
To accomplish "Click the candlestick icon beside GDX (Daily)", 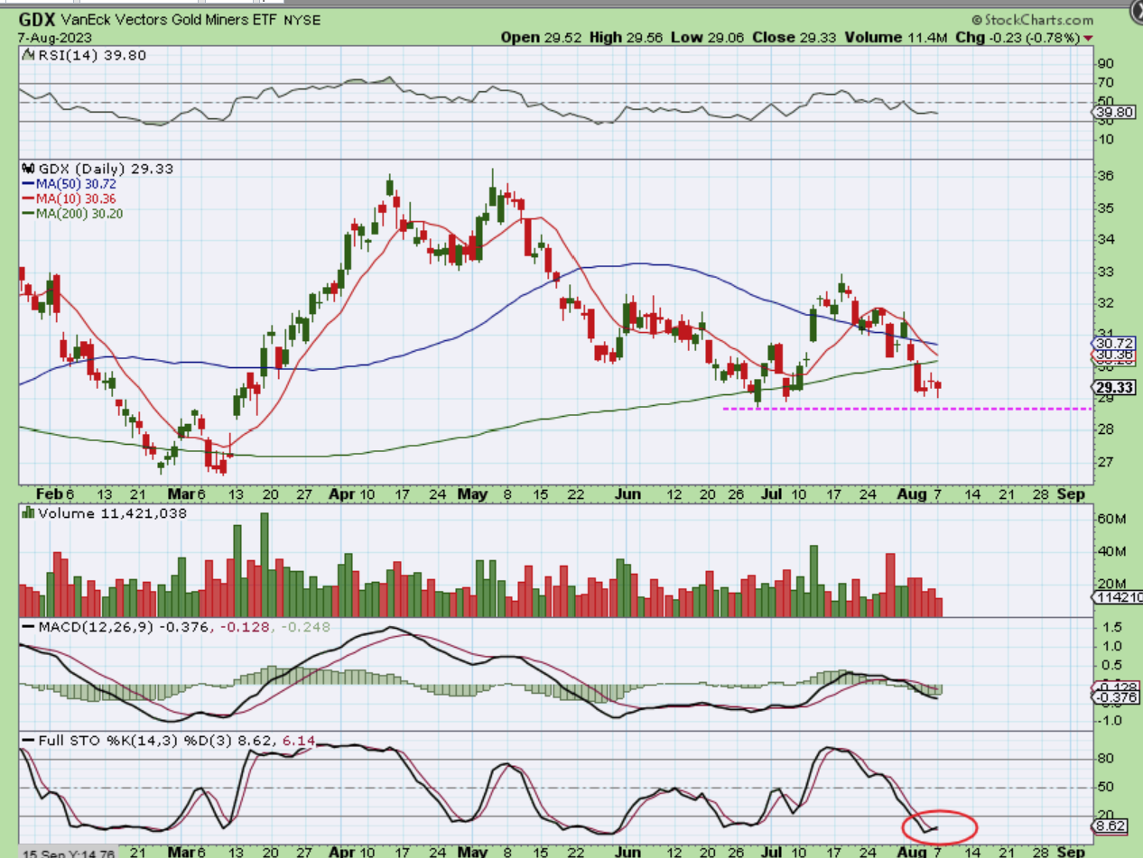I will pos(27,168).
